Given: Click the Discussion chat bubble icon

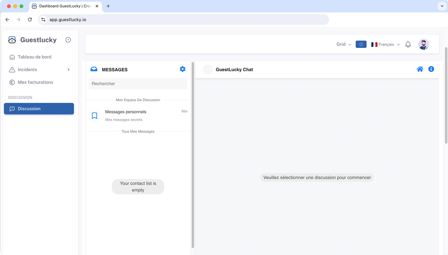Looking at the screenshot, I should coord(12,108).
